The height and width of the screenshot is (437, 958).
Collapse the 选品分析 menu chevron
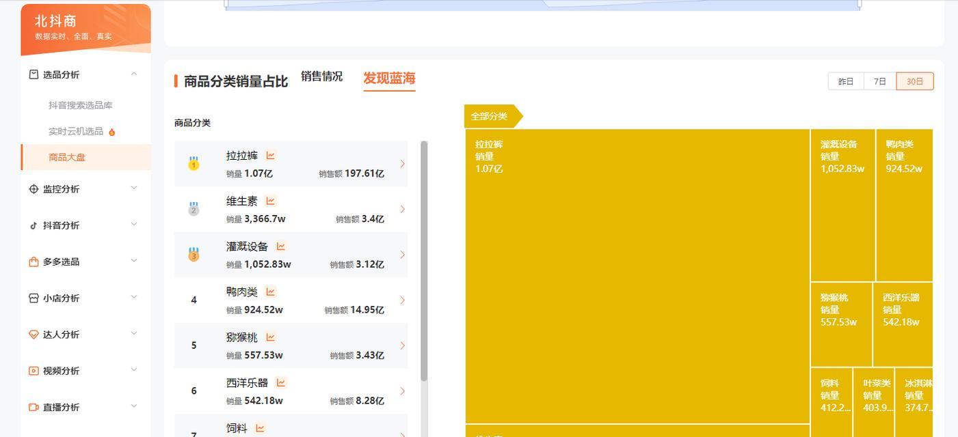(134, 74)
